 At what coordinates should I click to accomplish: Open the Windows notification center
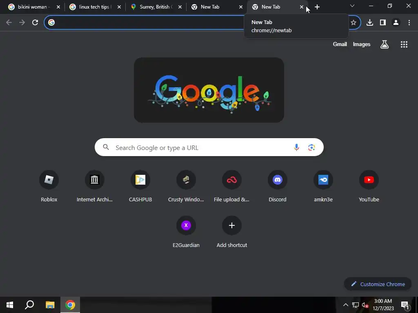pos(405,305)
